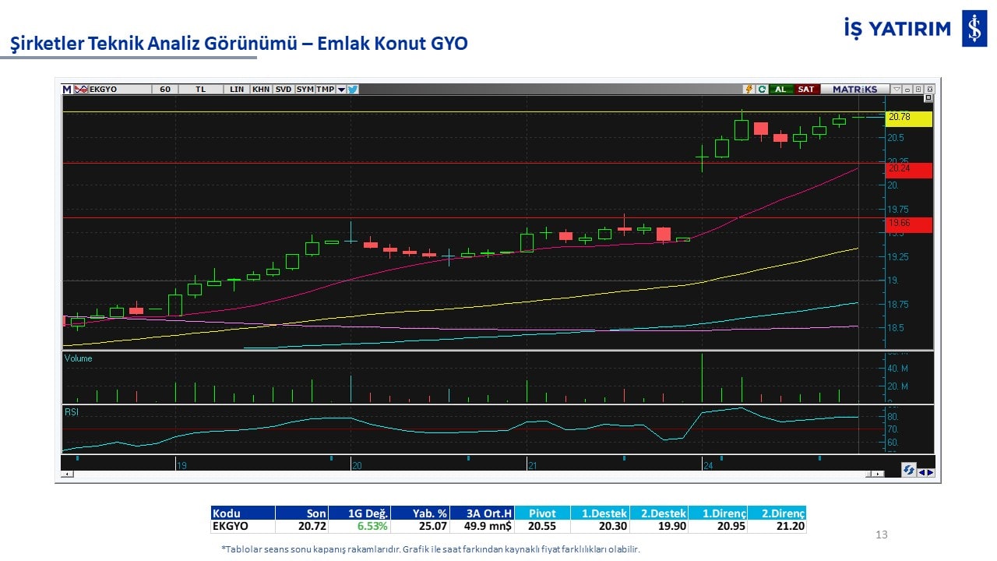This screenshot has height=561, width=997.
Task: Click the page number 13
Action: click(x=882, y=535)
